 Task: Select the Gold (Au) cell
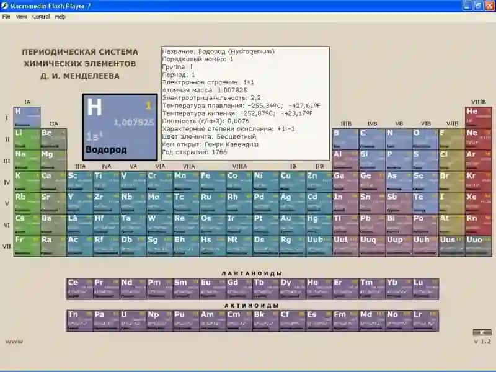293,225
